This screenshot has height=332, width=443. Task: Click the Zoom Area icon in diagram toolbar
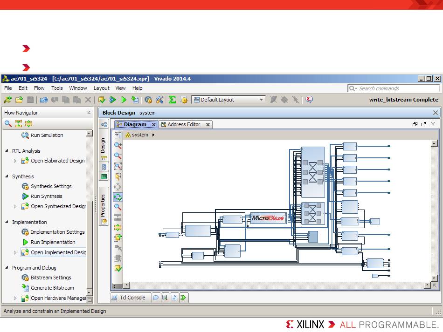pos(118,166)
